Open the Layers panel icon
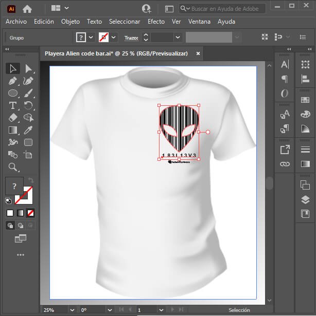This screenshot has height=316, width=316. click(x=305, y=200)
